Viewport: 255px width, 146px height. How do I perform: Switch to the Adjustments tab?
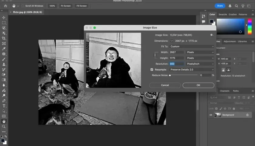tap(230, 41)
